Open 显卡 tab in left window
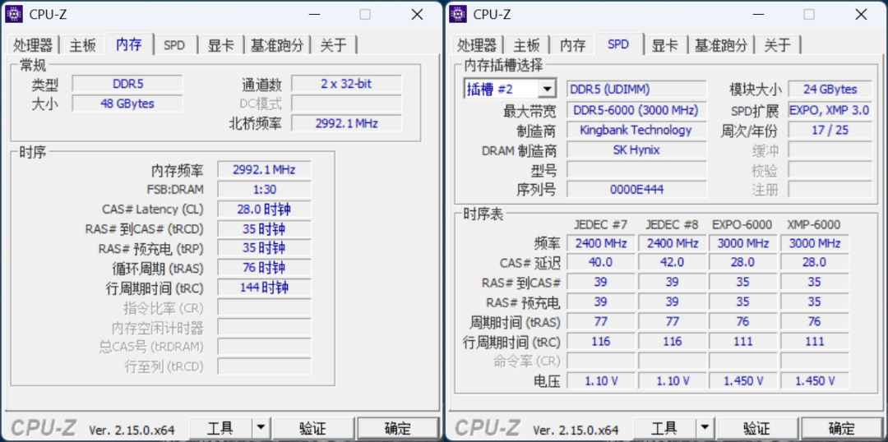Viewport: 888px width, 442px height. [221, 45]
